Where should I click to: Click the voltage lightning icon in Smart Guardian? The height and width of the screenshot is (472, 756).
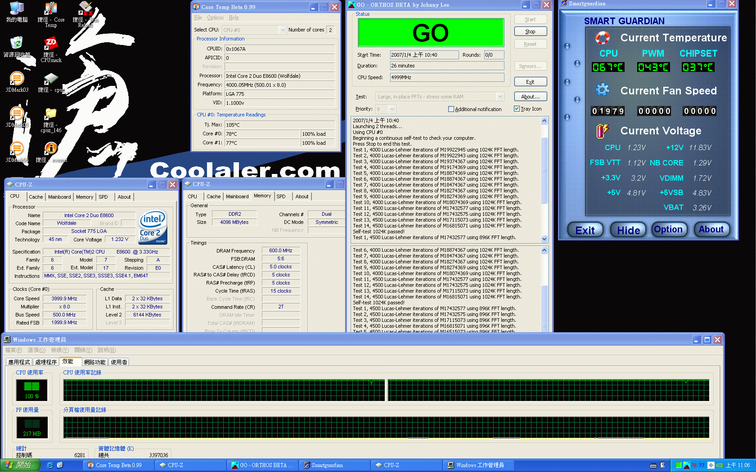602,131
